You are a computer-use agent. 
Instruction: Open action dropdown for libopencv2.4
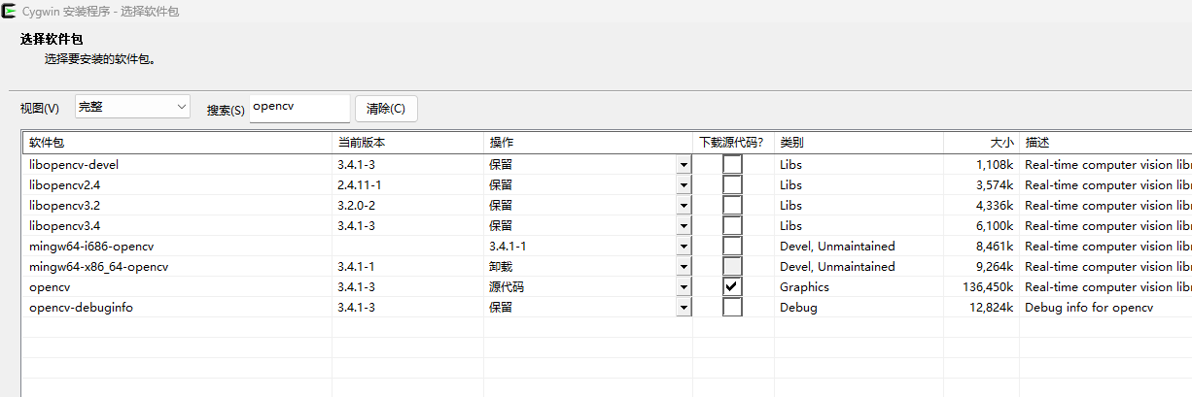click(684, 185)
